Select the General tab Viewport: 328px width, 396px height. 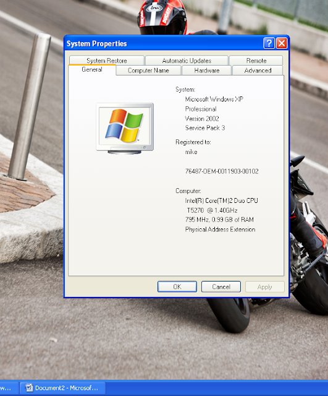92,70
